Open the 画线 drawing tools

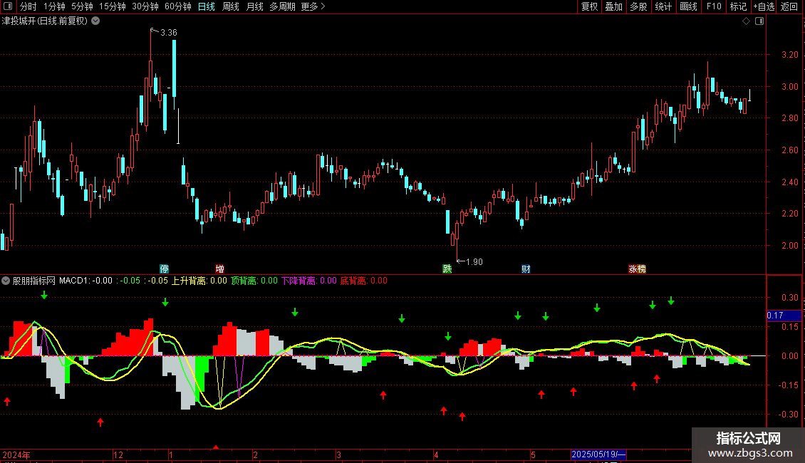point(688,6)
